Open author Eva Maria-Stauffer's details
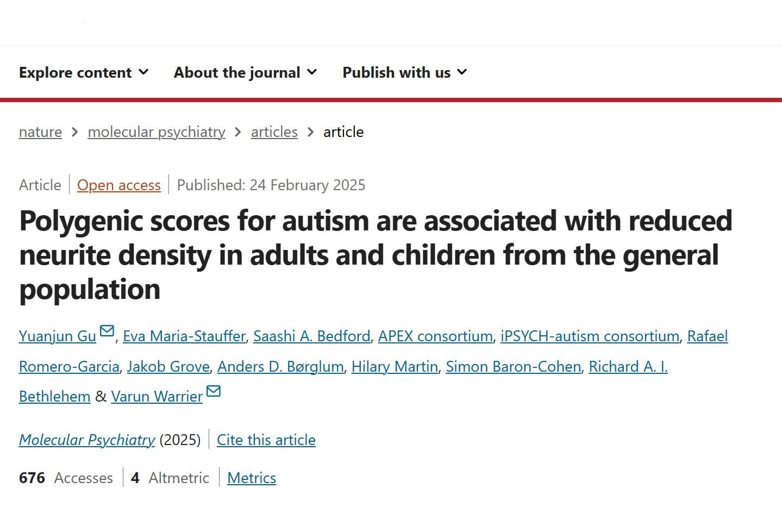This screenshot has width=782, height=507. pos(184,336)
